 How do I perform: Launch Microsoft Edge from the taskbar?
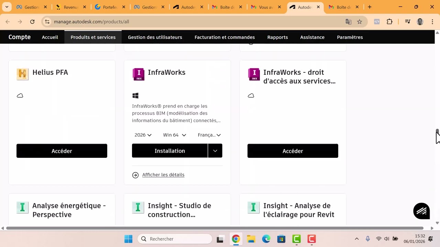coord(266,239)
